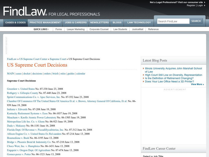Screen dimensions: 209x157
Task: Read Does Your Law Office Need 3D Printer
Action: tap(169, 82)
